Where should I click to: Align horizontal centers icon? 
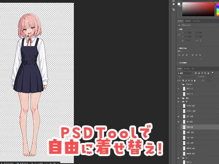183,55
